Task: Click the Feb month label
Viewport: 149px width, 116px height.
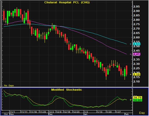Action: click(127, 114)
